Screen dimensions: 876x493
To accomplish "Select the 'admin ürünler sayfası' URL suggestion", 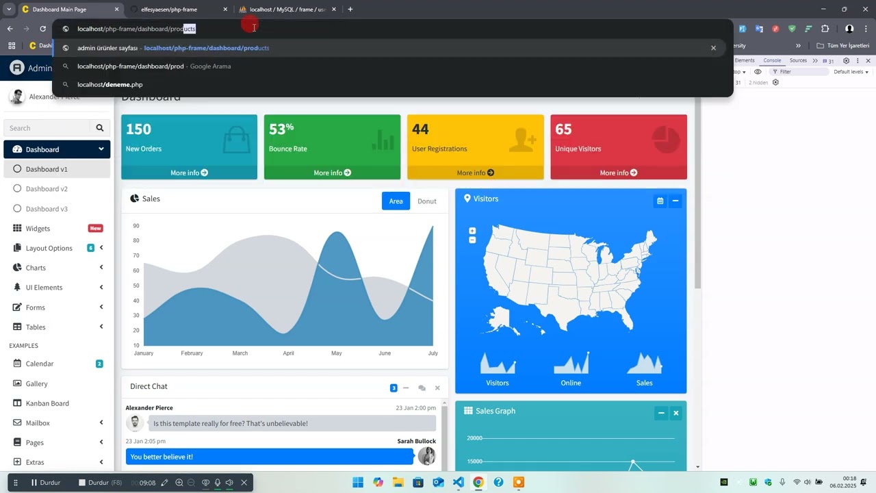I will [388, 48].
